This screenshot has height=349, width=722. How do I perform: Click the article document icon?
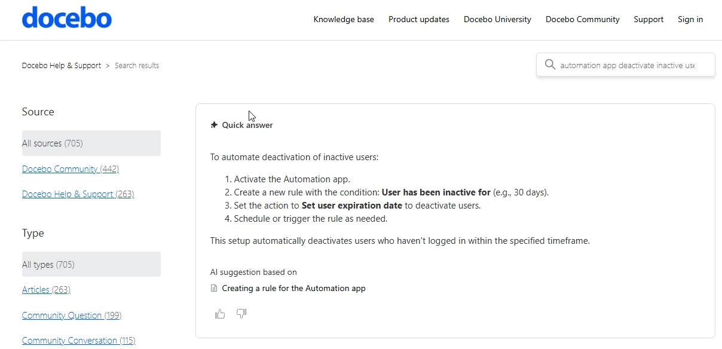[214, 289]
